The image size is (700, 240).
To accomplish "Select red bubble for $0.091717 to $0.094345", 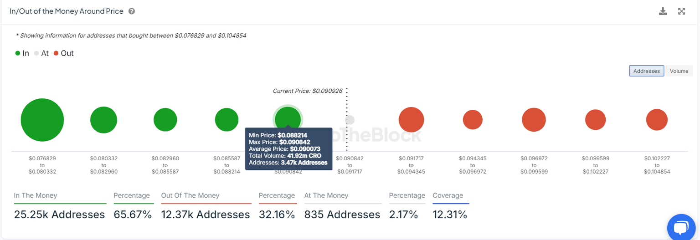I will coord(411,120).
